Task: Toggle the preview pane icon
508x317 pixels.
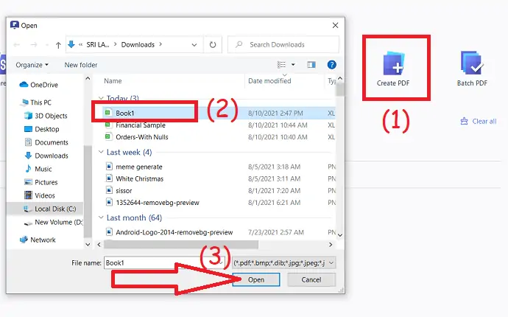Action: point(311,65)
